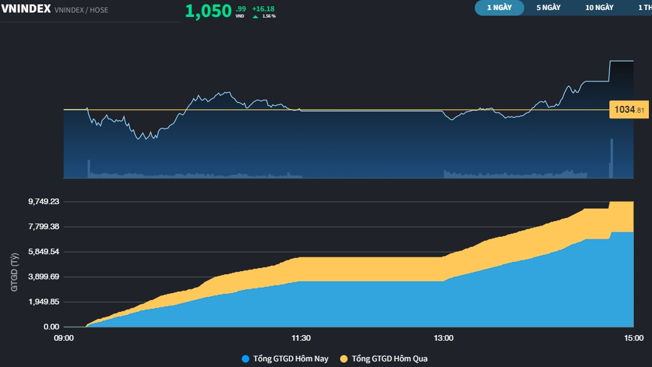The height and width of the screenshot is (367, 652).
Task: Click the blue legend circle for Hôm Nay
Action: click(x=246, y=359)
